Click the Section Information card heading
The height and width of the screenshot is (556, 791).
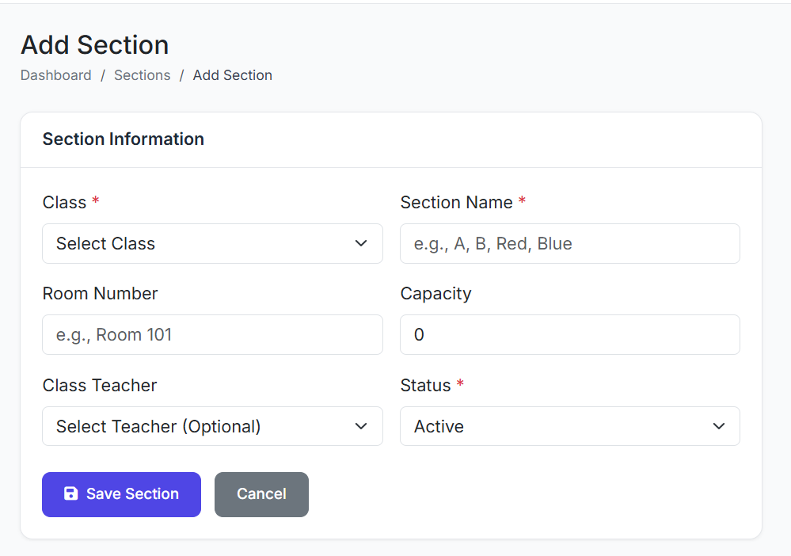point(123,139)
